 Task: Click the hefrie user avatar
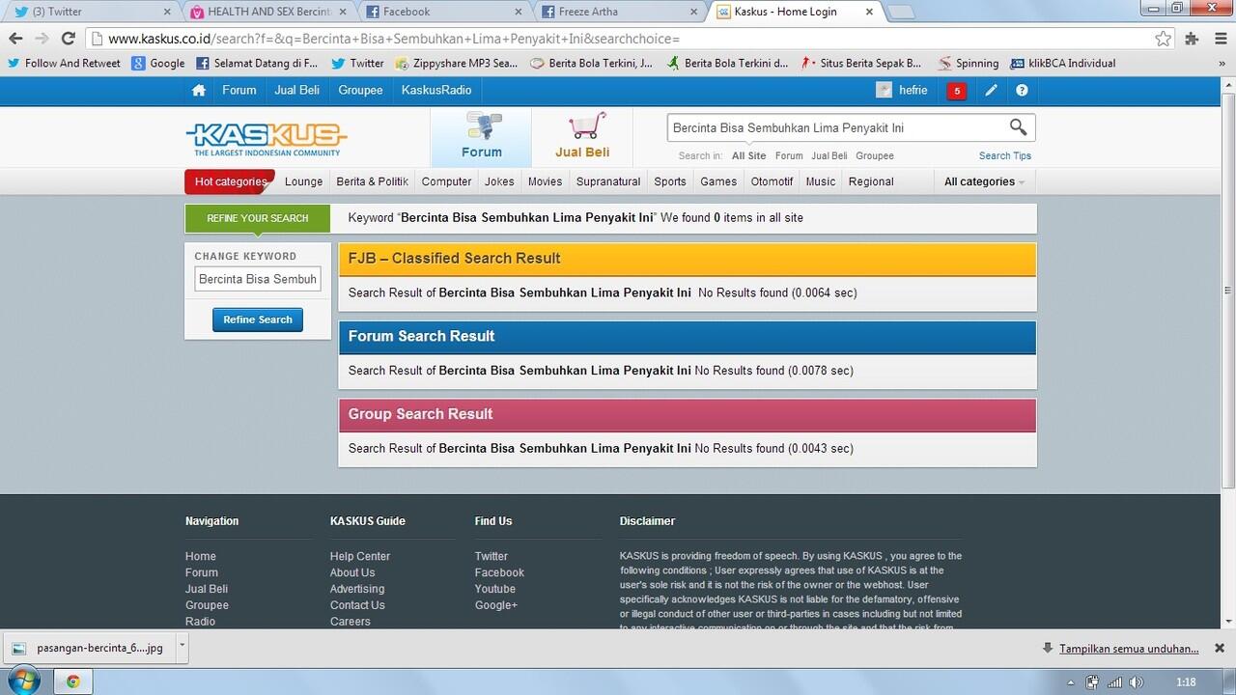tap(884, 91)
